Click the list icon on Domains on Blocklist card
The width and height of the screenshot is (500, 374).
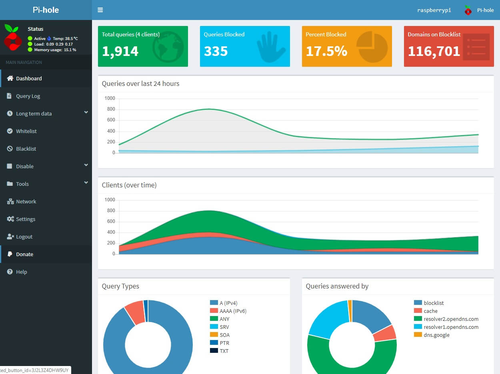[x=476, y=47]
